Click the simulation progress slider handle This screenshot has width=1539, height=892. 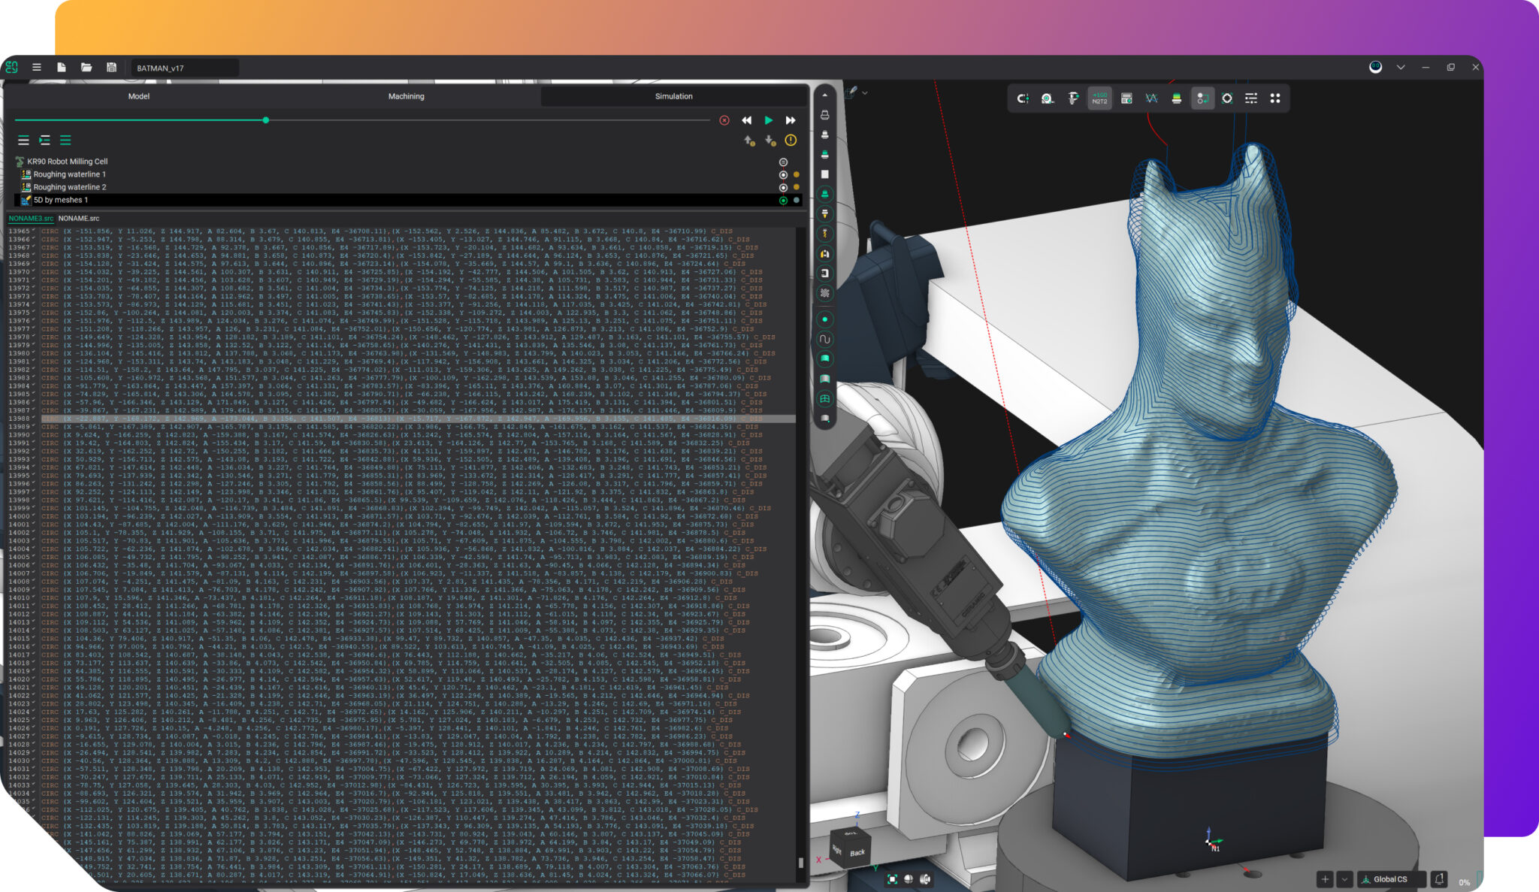(266, 120)
